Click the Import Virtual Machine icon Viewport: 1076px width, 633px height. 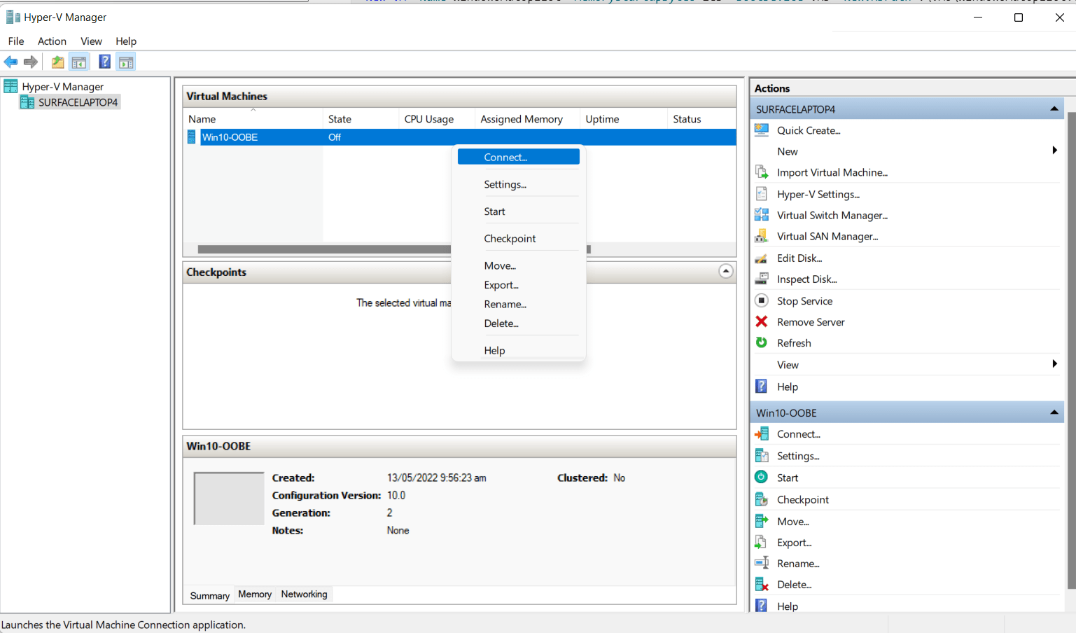pos(762,172)
